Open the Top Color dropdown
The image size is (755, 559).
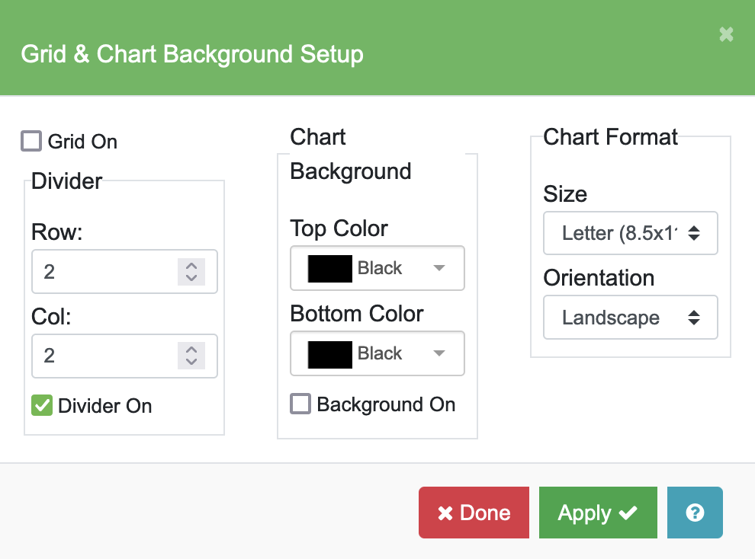tap(377, 268)
